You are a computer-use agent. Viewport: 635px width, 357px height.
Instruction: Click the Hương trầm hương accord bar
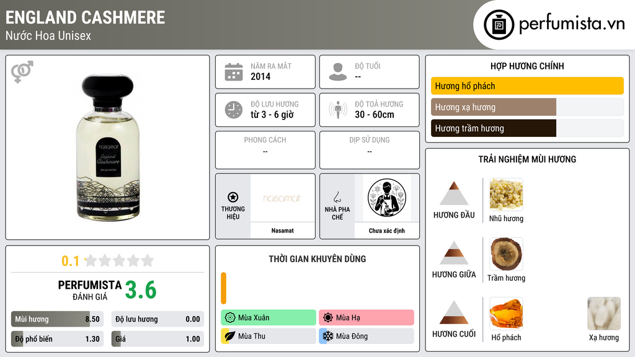[x=527, y=128]
